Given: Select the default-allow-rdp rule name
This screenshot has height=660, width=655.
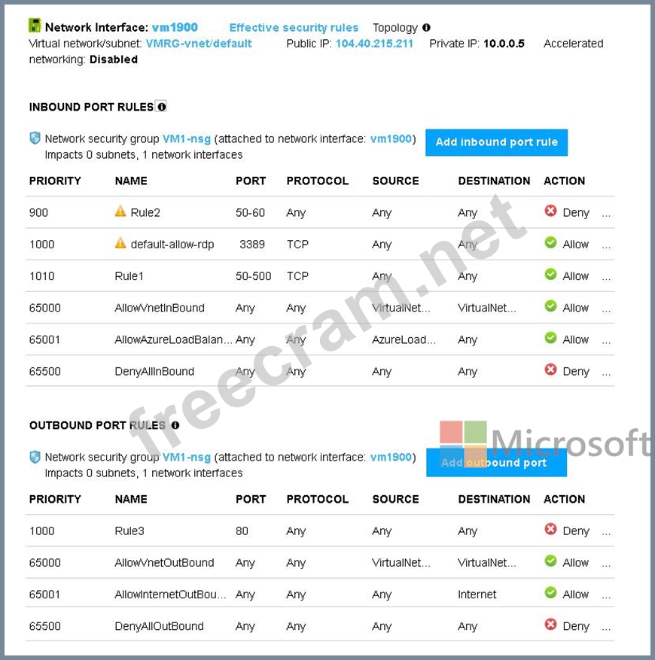Looking at the screenshot, I should [x=172, y=245].
